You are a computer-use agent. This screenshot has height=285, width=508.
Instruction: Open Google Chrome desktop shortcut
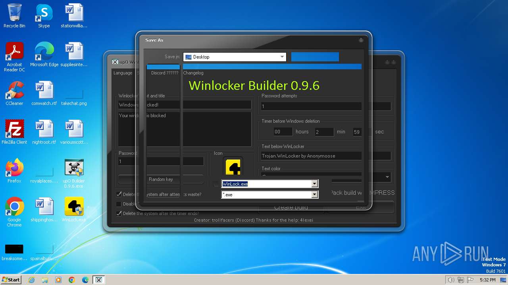tap(14, 213)
